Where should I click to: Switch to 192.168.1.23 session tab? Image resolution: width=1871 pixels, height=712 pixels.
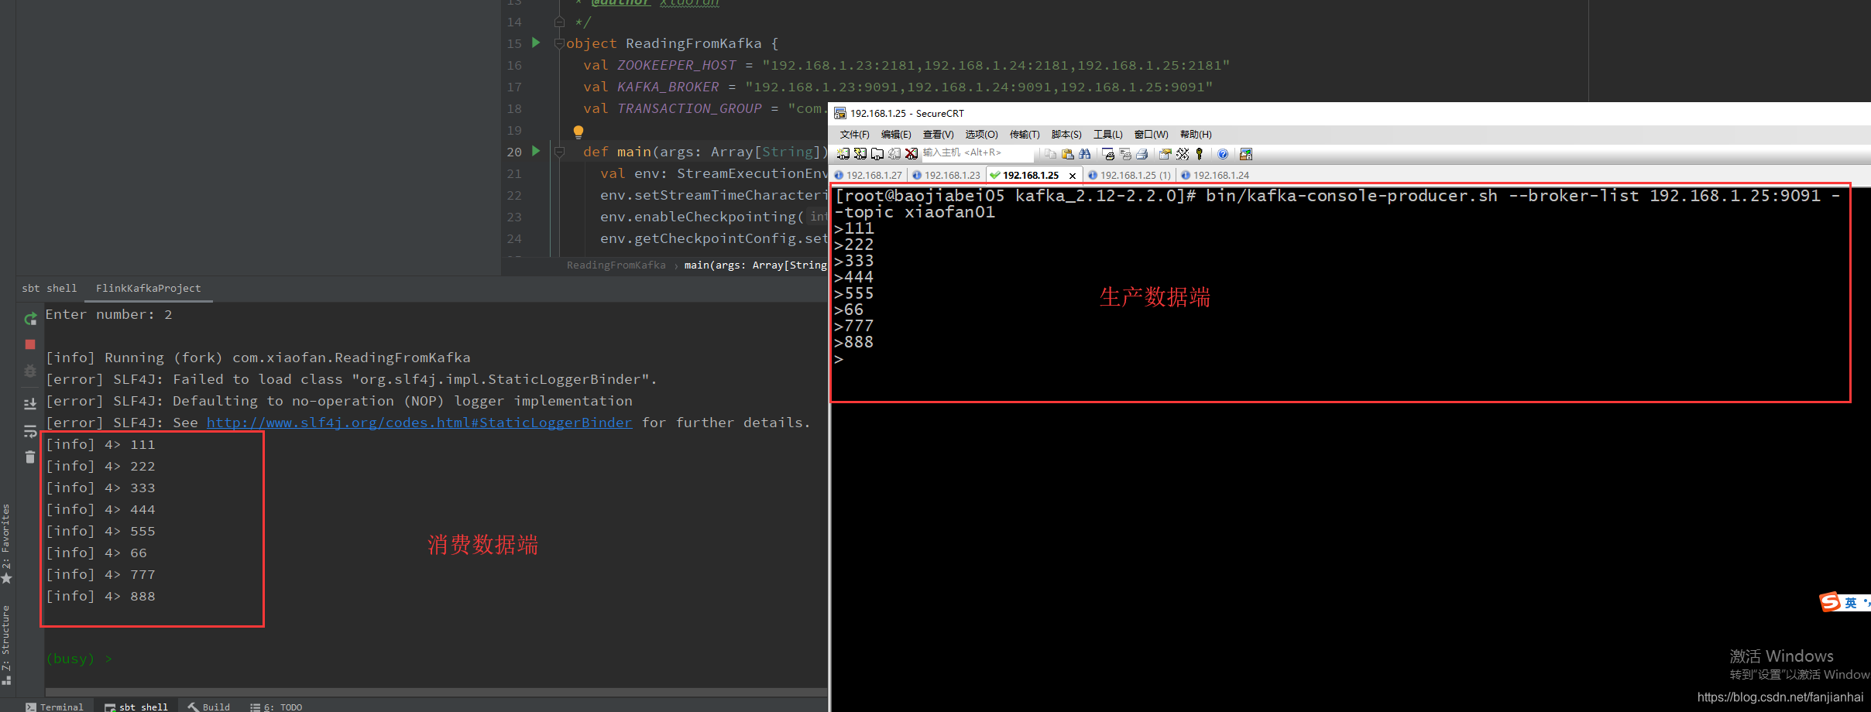946,175
